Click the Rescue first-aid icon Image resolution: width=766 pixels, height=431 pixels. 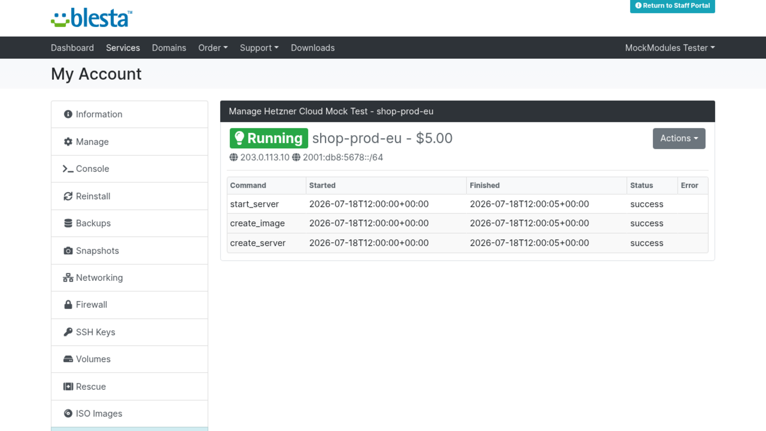click(x=68, y=386)
